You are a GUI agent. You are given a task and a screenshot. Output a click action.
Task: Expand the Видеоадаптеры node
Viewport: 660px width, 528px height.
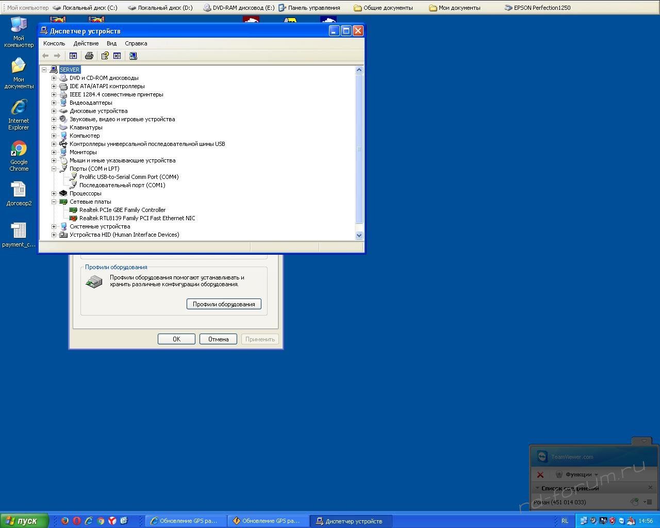tap(54, 103)
